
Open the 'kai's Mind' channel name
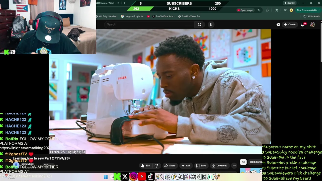pos(27,164)
